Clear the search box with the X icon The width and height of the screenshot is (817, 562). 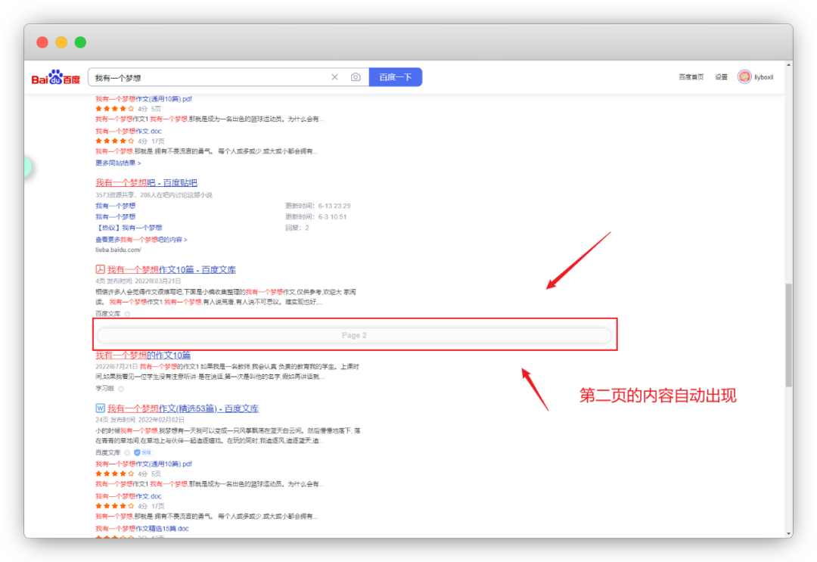[x=334, y=77]
